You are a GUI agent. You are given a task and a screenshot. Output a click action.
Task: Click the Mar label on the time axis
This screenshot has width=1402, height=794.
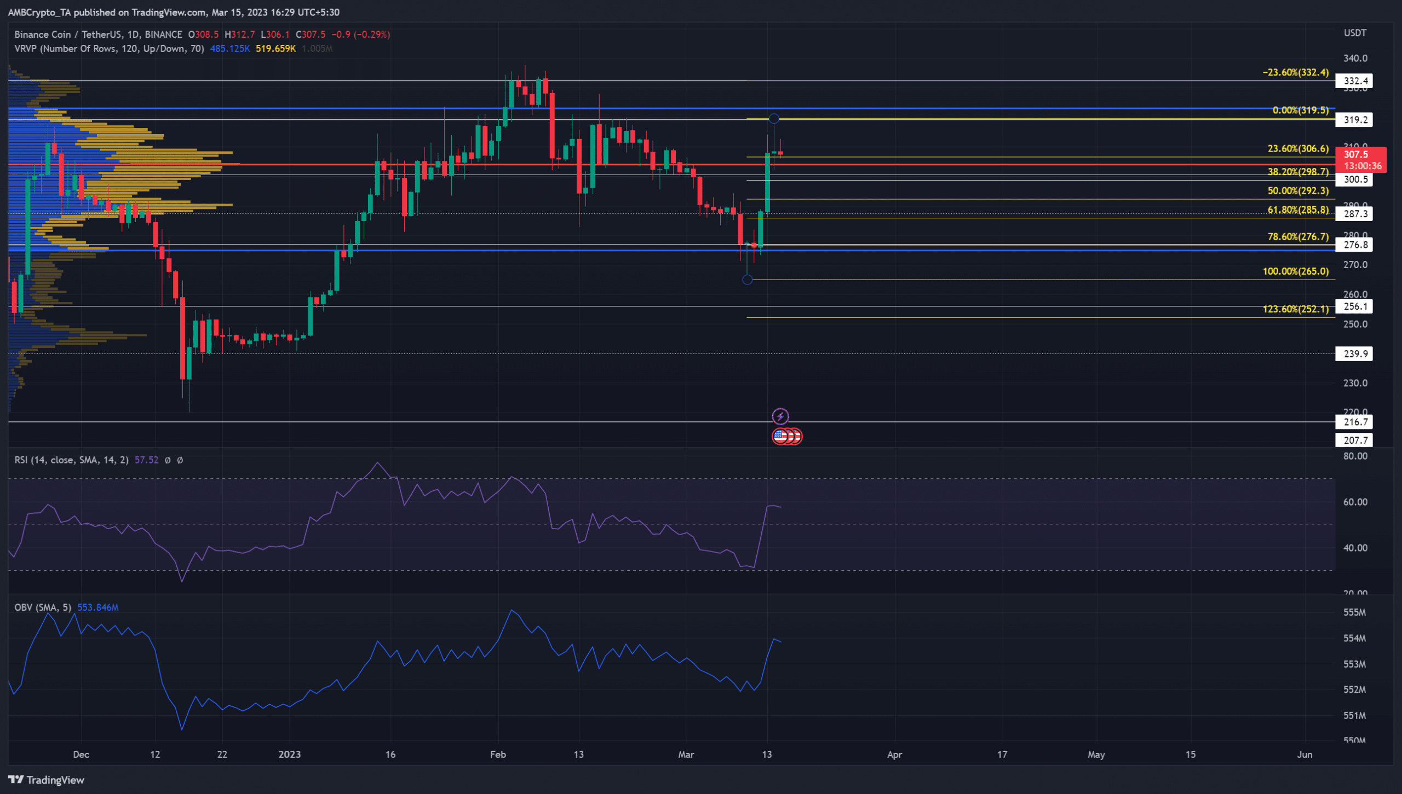click(x=687, y=754)
